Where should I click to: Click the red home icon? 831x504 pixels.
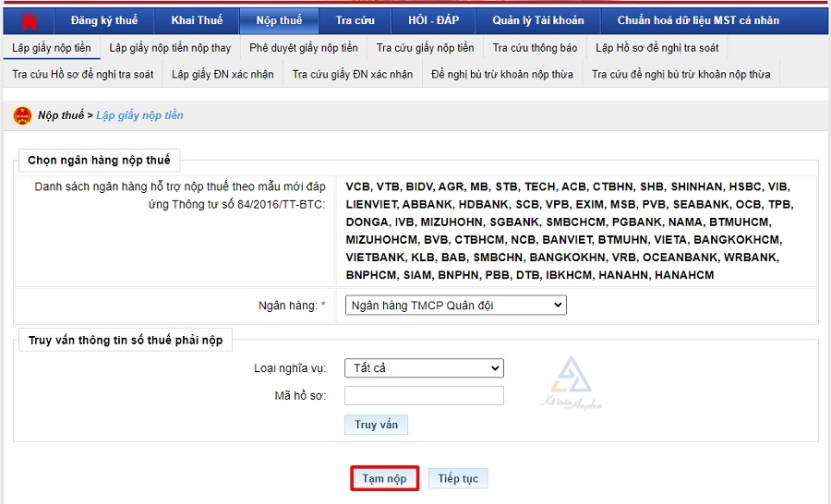tap(30, 21)
